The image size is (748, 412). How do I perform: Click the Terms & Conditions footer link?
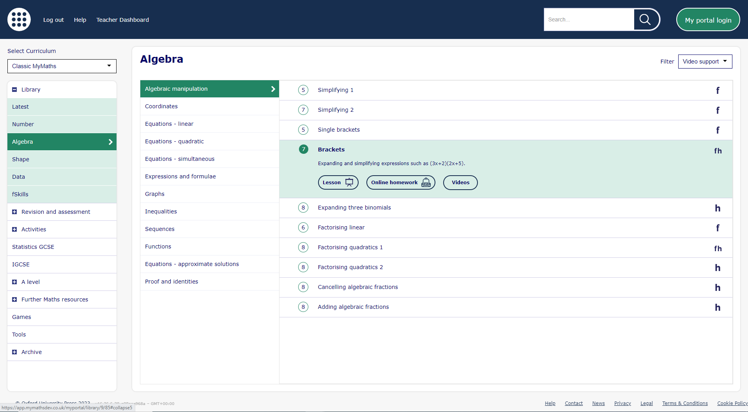pos(685,403)
